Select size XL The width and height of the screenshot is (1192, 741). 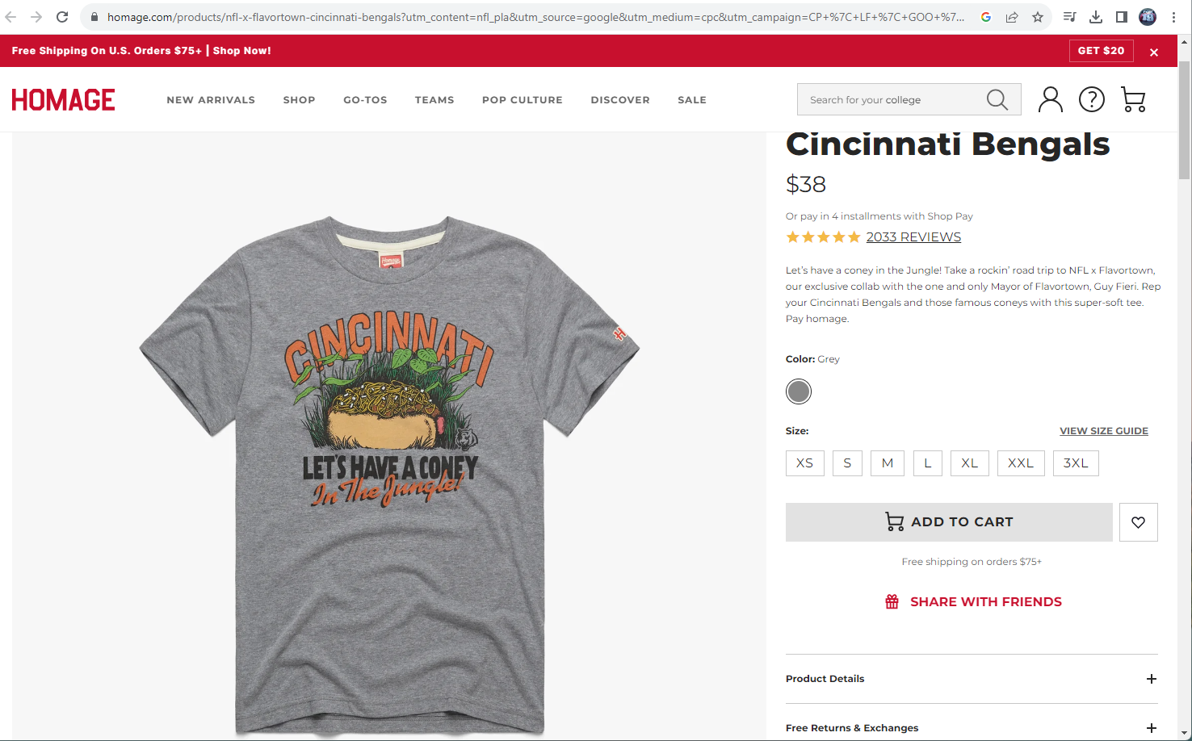point(970,463)
